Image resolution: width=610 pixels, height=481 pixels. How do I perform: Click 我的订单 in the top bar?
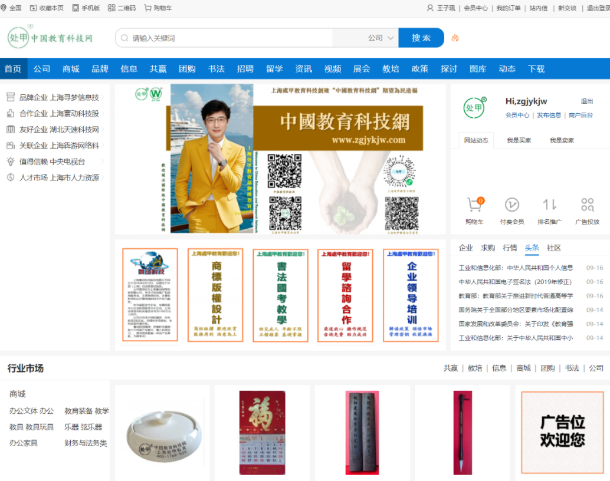(x=508, y=8)
